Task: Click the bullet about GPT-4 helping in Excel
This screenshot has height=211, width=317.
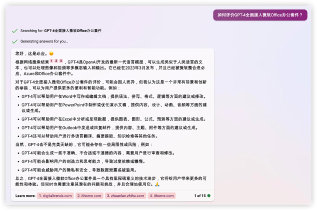Action: point(114,119)
